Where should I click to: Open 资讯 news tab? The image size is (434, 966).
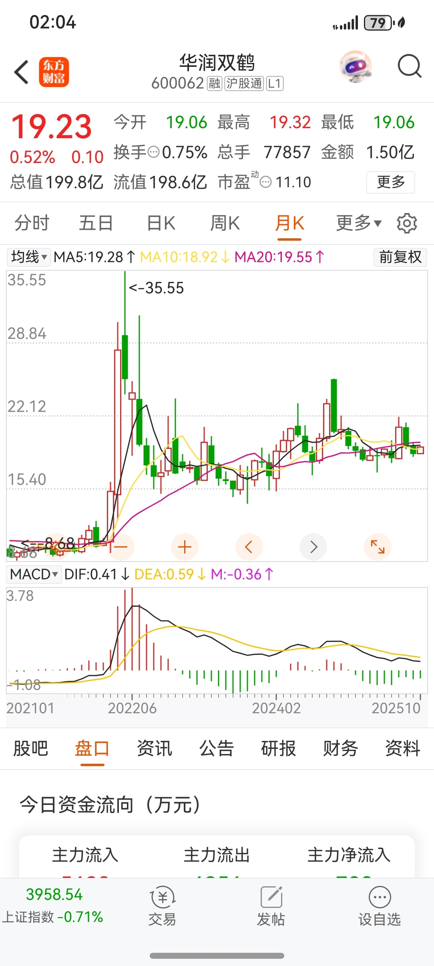(155, 748)
